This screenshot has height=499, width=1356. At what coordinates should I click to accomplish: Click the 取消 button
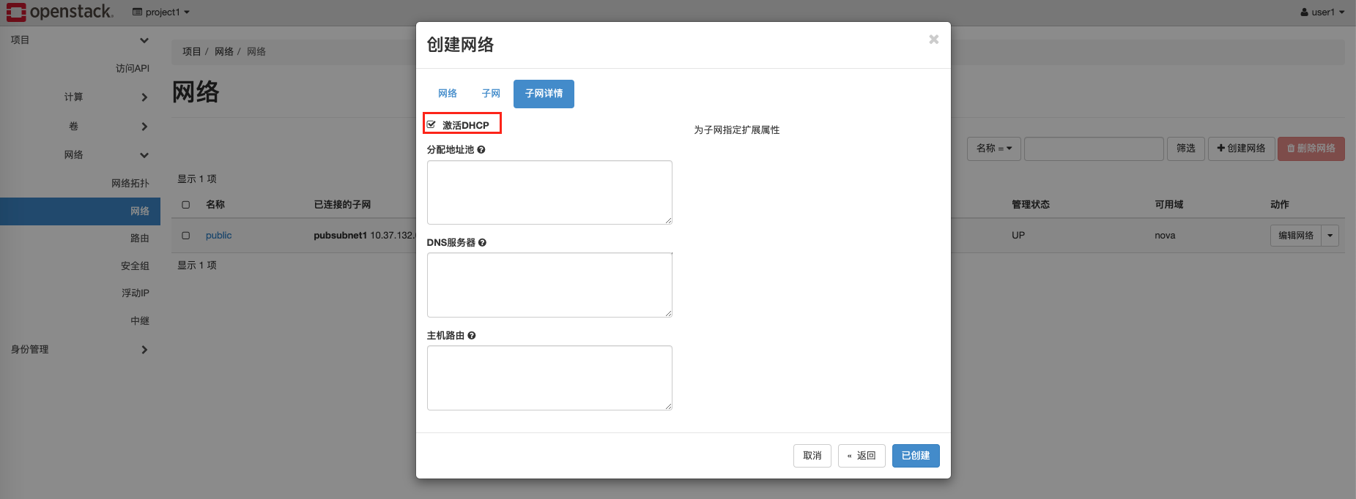[x=812, y=456]
